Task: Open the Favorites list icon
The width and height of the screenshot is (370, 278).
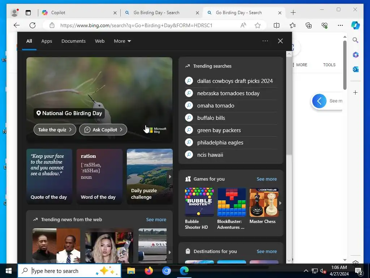Action: click(293, 25)
